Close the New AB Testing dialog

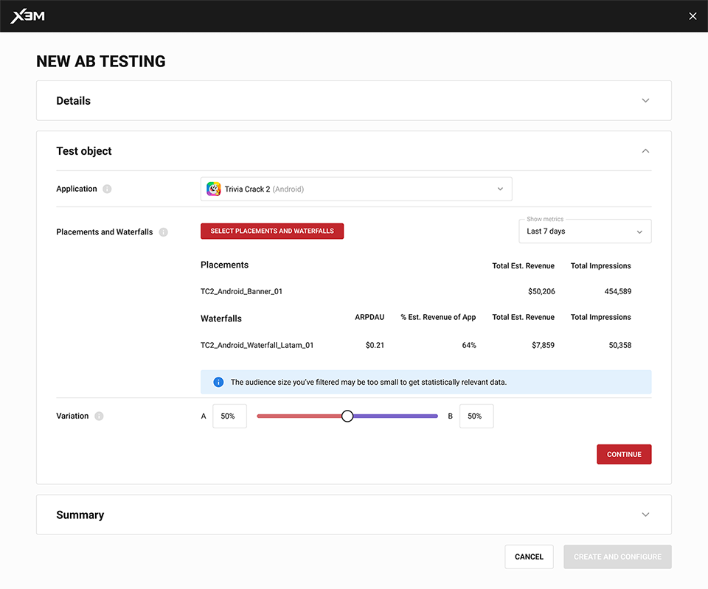693,16
